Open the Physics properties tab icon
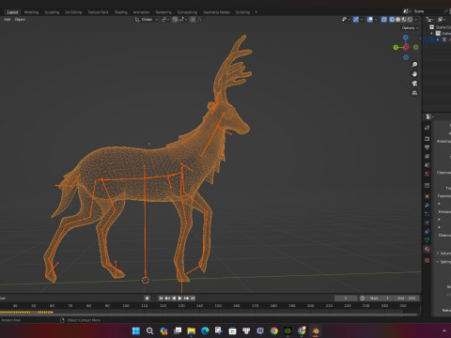 pyautogui.click(x=427, y=223)
